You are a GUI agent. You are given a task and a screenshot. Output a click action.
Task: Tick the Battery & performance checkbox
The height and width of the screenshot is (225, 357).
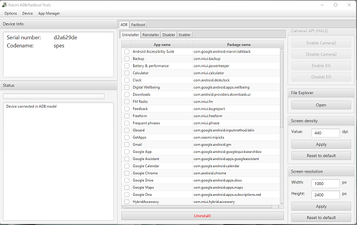pos(127,66)
